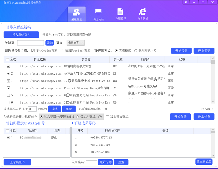Click 停止采集 button
The width and height of the screenshot is (218, 169).
click(x=204, y=51)
